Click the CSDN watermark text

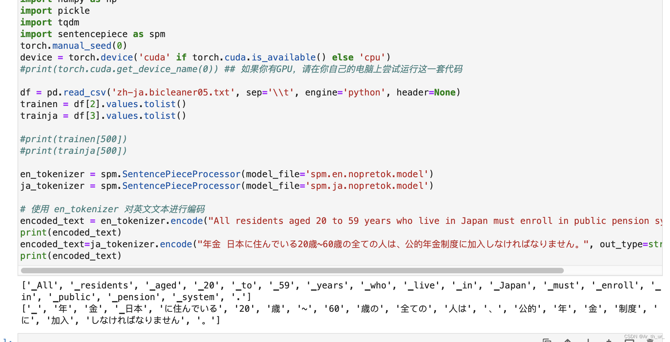tap(644, 336)
